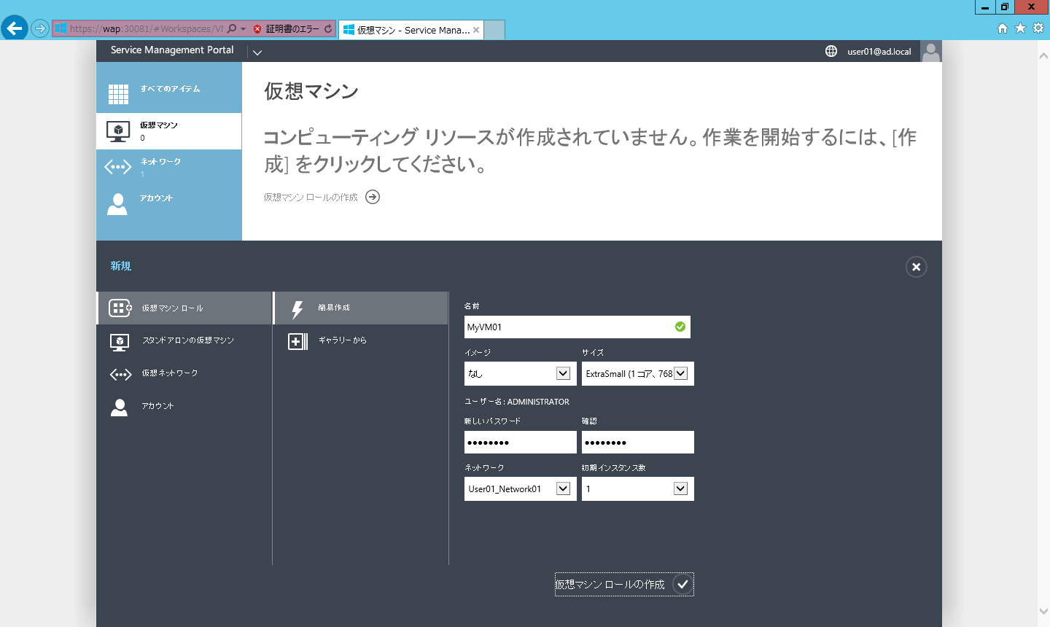Viewport: 1050px width, 627px height.
Task: Click the すべてのアイテム grid icon
Action: [118, 94]
